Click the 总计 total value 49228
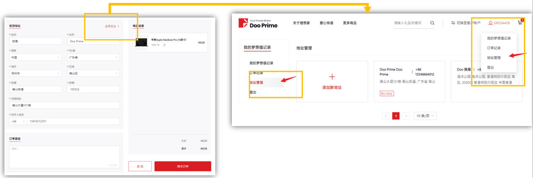The height and width of the screenshot is (178, 533). pyautogui.click(x=203, y=149)
